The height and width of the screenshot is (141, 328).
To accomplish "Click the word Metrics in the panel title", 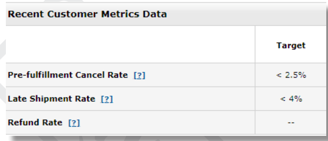I will tap(120, 14).
